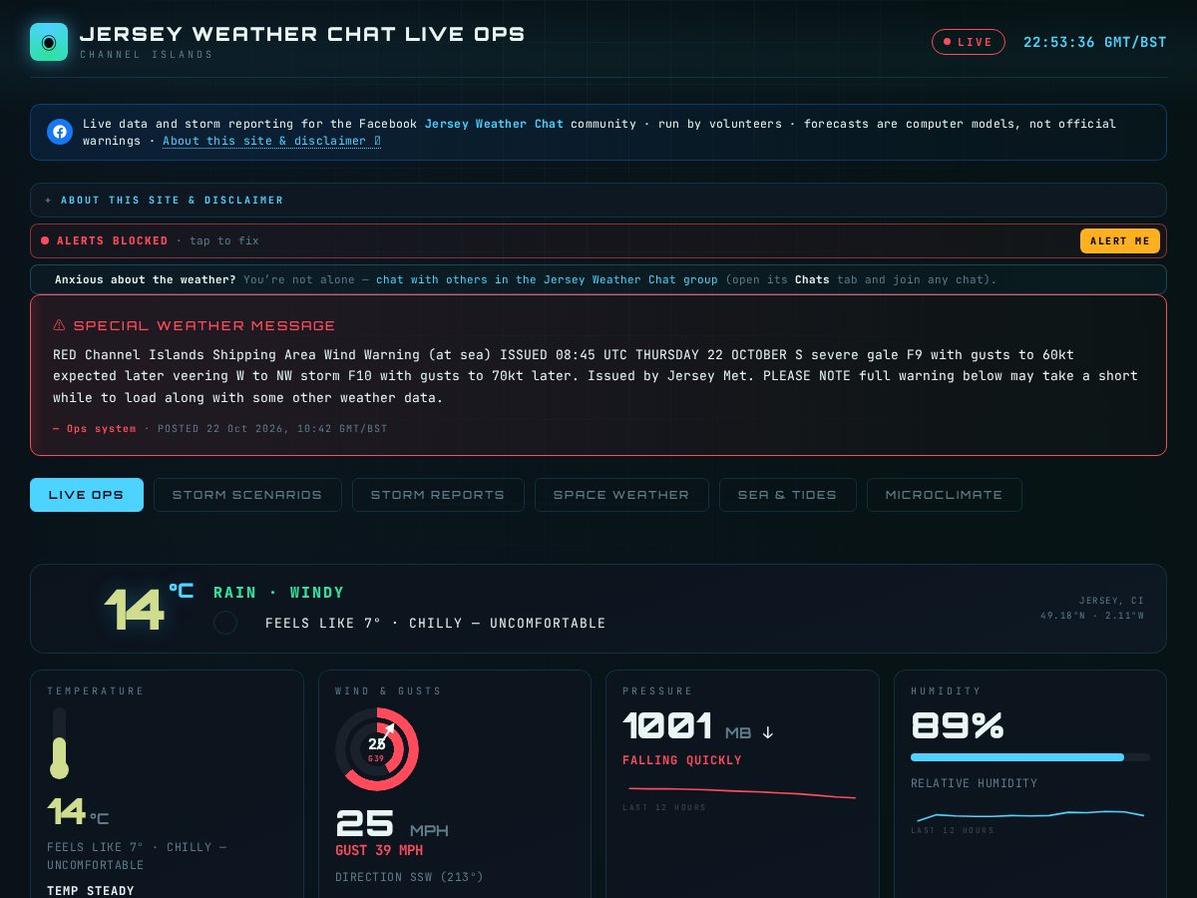Click the Gust 39 MPH text
This screenshot has height=898, width=1197.
coord(379,850)
